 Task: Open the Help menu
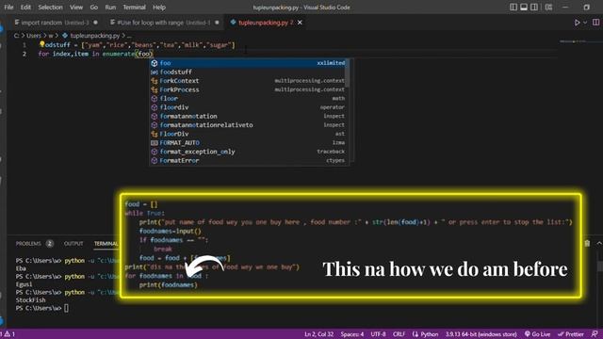[159, 8]
